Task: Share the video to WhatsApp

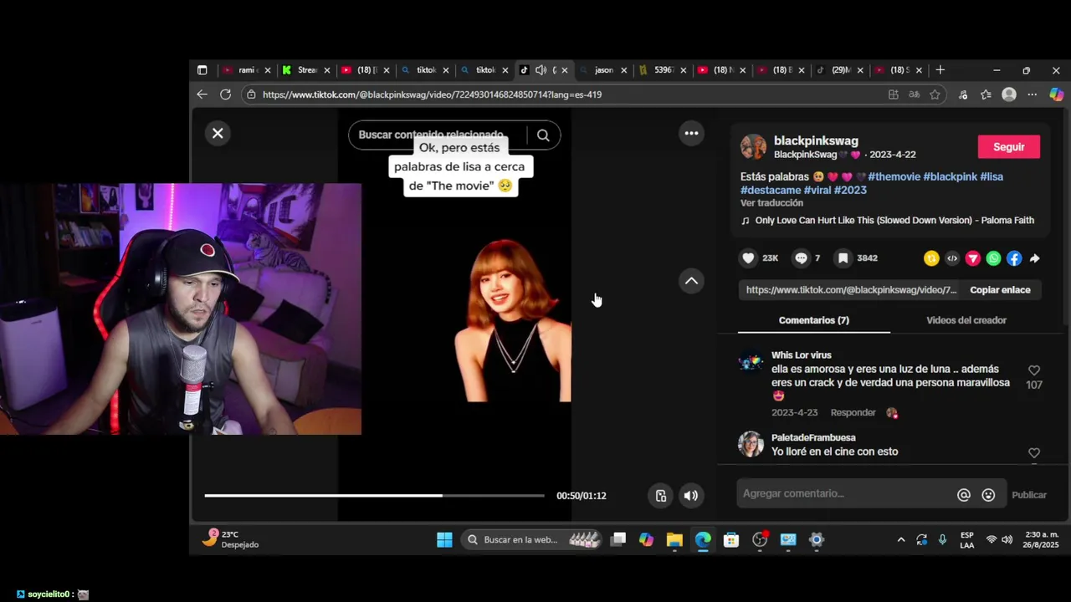Action: click(x=993, y=258)
